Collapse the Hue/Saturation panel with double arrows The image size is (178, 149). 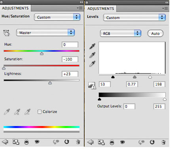tap(81, 2)
